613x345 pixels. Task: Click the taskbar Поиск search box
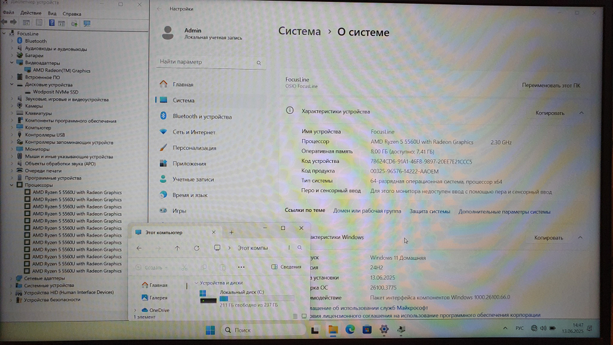pyautogui.click(x=263, y=330)
